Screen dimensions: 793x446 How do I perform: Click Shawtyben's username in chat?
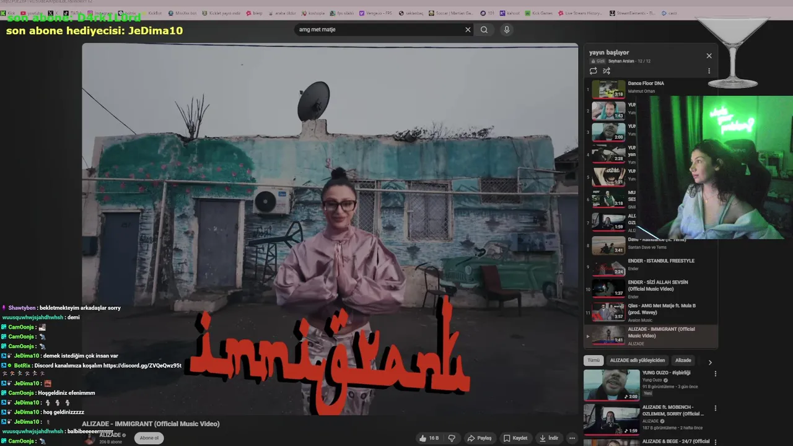click(22, 308)
